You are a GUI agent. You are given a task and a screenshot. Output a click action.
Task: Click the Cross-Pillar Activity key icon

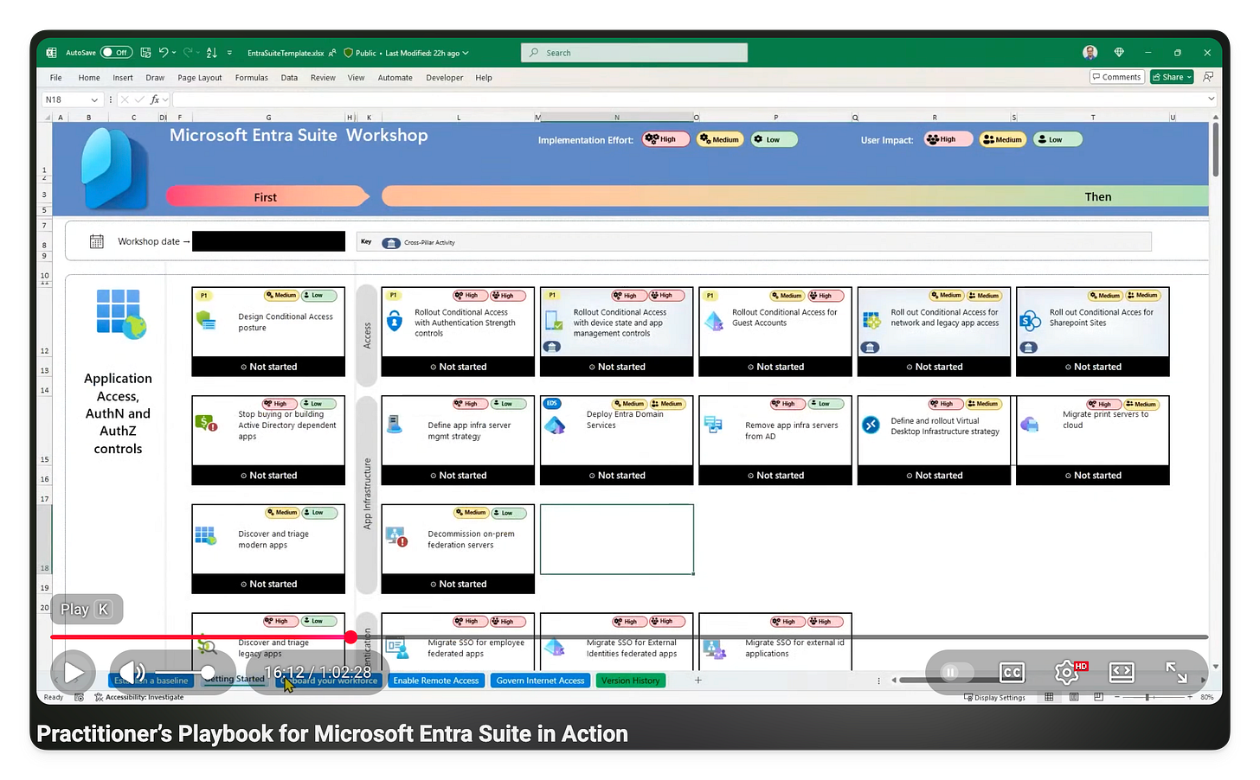391,243
